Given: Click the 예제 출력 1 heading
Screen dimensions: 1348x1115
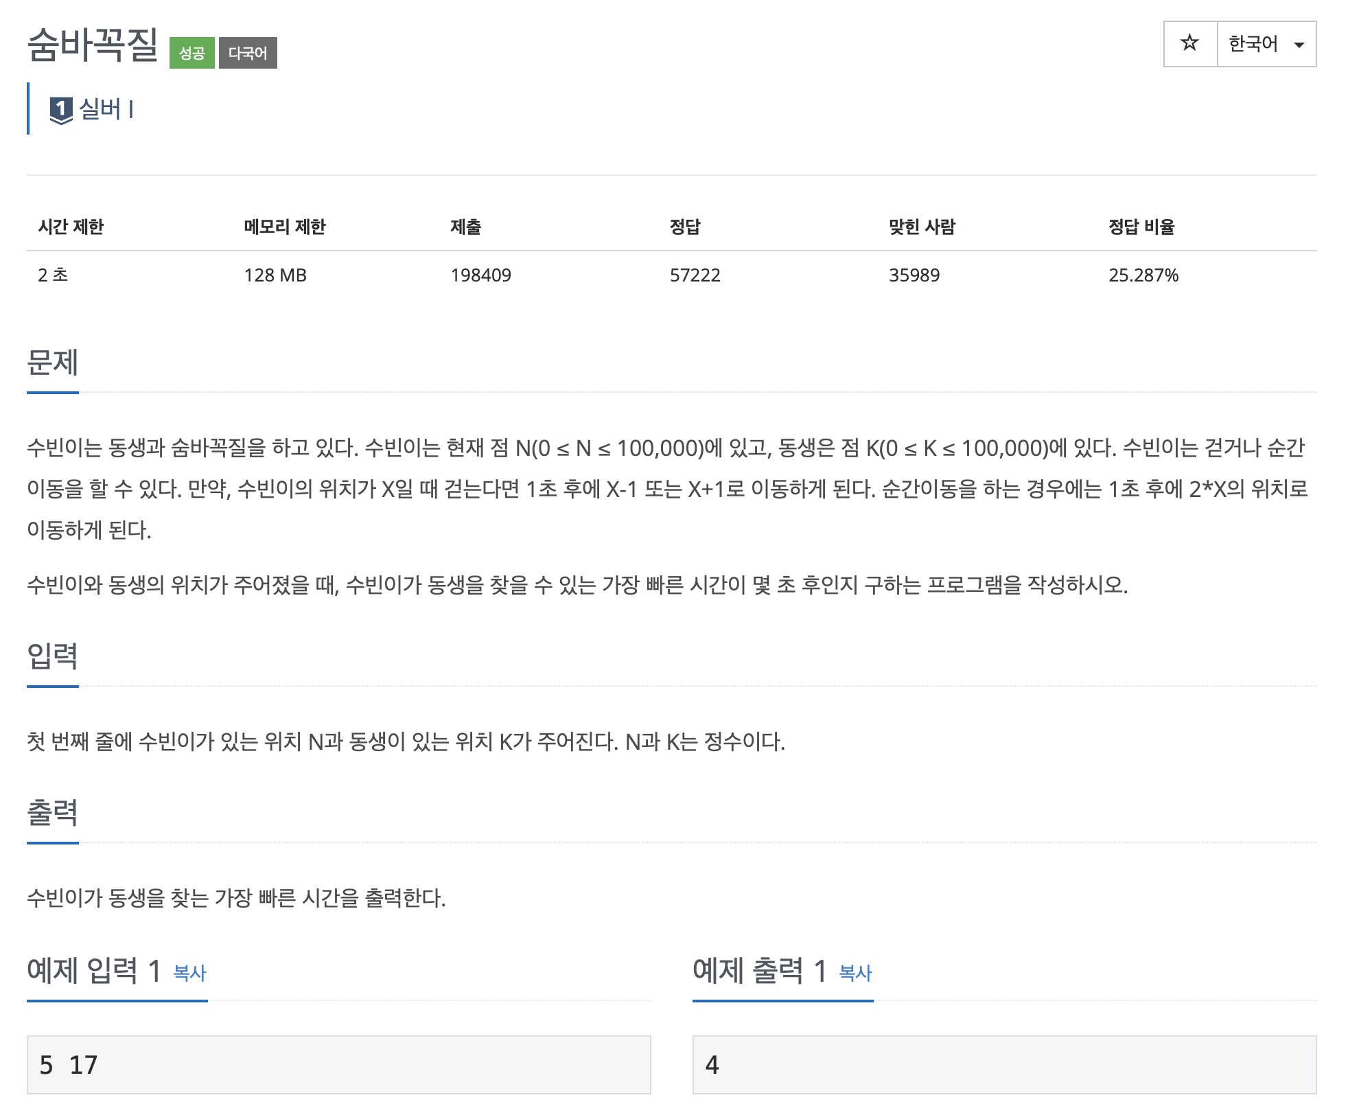Looking at the screenshot, I should coord(759,971).
